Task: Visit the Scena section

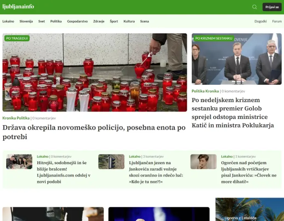Action: pos(144,21)
